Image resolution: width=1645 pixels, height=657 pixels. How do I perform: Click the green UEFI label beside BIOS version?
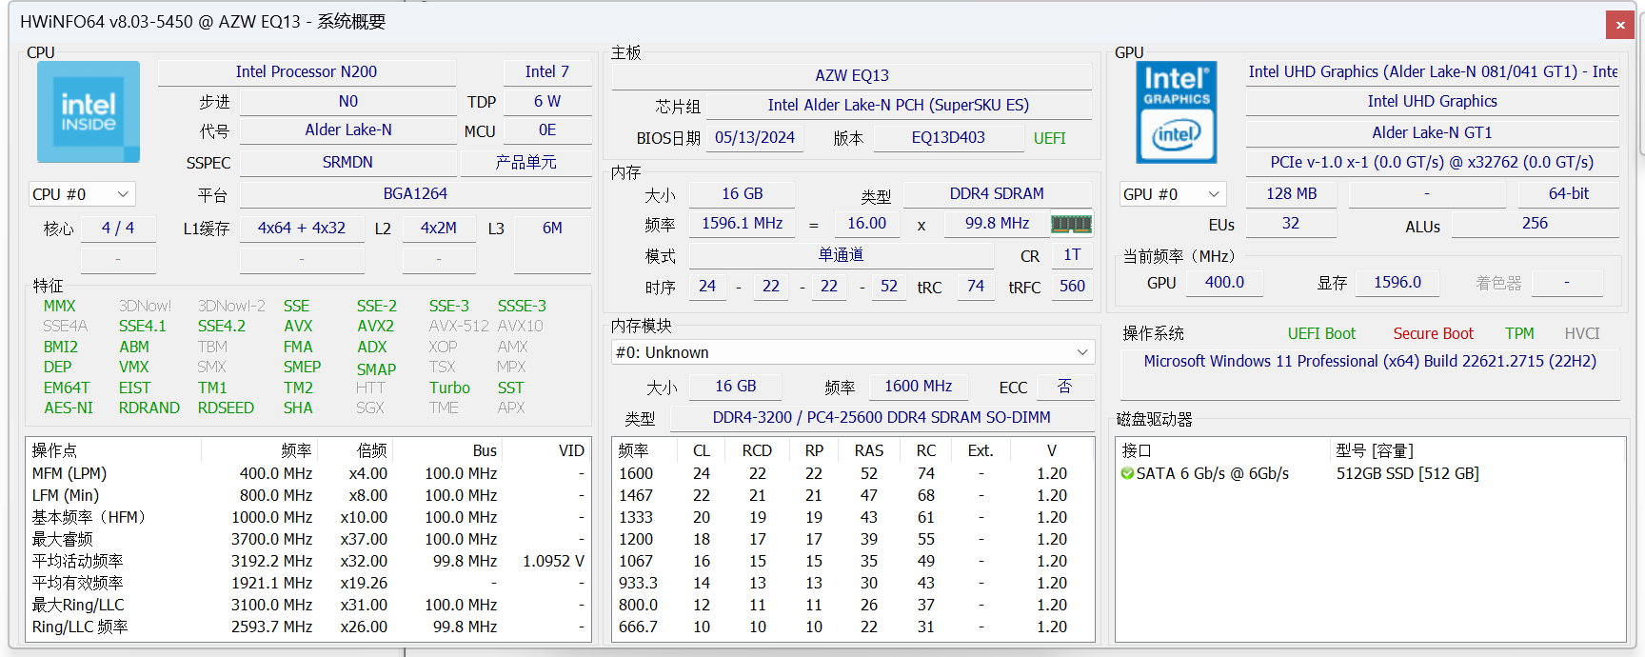1049,139
